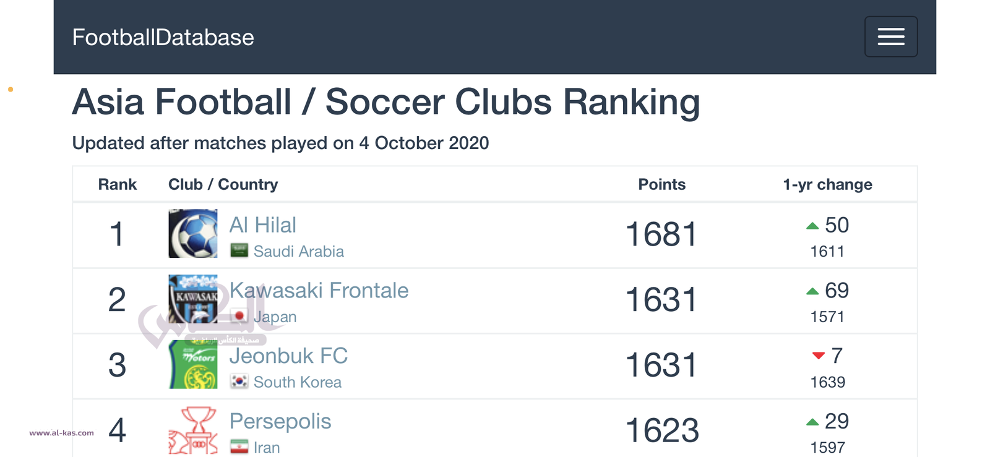990x457 pixels.
Task: Open the hamburger navigation menu
Action: [890, 36]
